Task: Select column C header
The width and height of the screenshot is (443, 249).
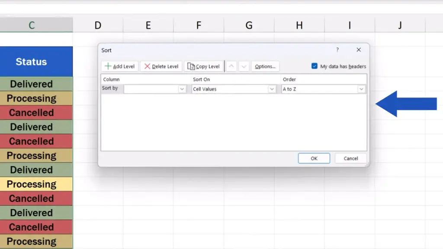Action: coord(32,26)
